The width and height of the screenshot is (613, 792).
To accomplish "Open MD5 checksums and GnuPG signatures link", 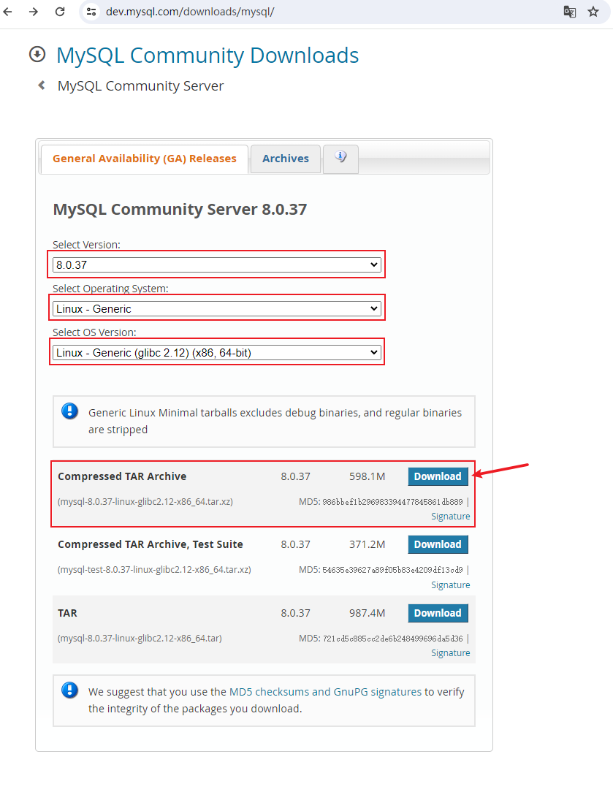I will (x=325, y=691).
